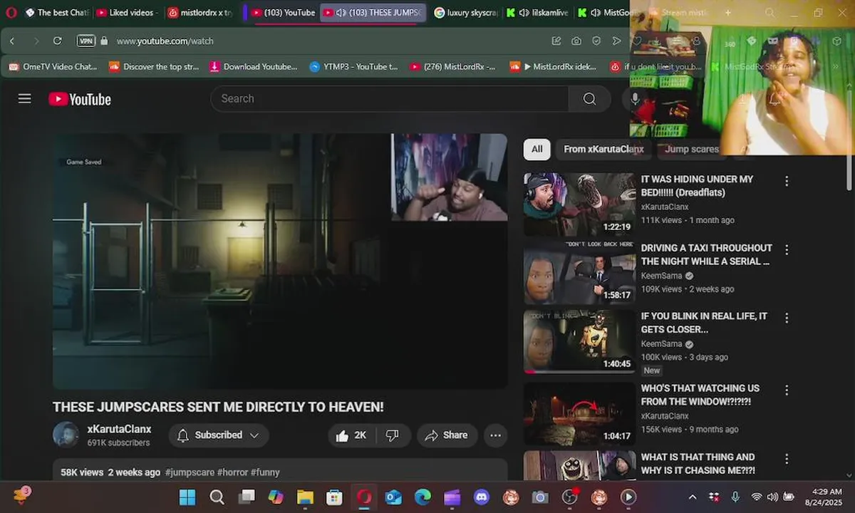Like the video with thumbs-up 2K button
This screenshot has height=513, width=855.
coord(352,435)
